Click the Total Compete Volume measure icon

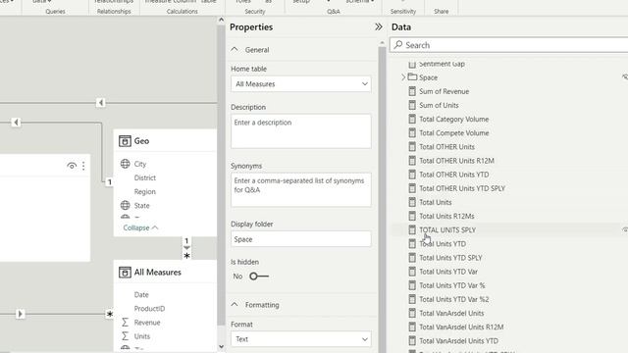pyautogui.click(x=412, y=133)
